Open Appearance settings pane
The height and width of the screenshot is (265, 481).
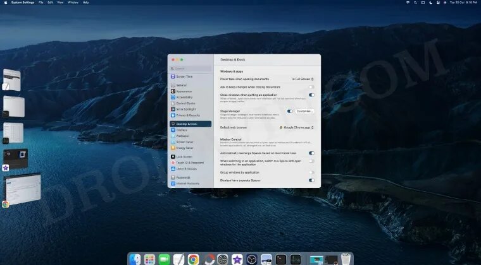pos(191,91)
